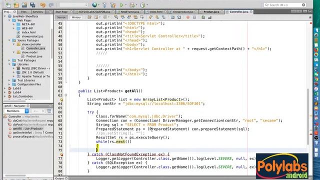Click the New Project toolbar icon

[x=16, y=5]
